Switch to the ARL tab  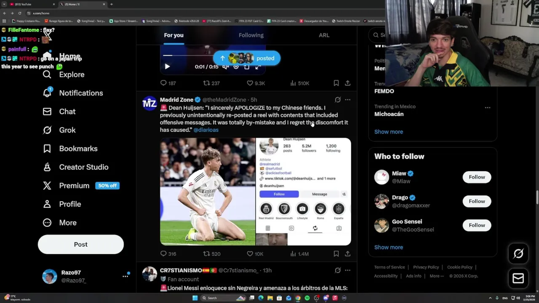pos(324,35)
